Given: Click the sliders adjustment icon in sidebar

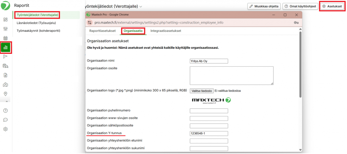Looking at the screenshot, I should tap(5, 29).
